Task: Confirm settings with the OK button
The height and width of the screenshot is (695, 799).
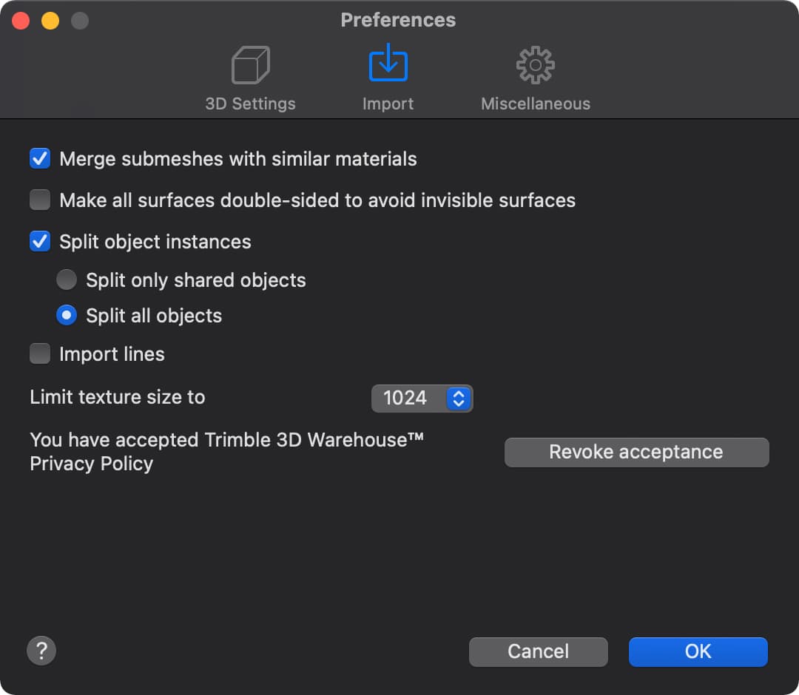Action: pos(698,651)
